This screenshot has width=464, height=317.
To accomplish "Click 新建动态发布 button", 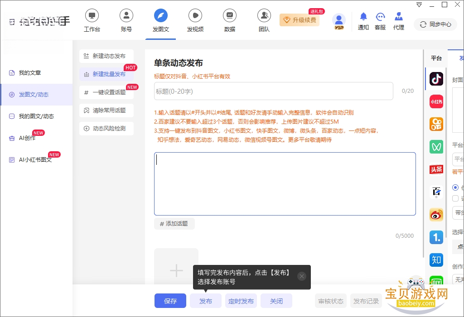I will pyautogui.click(x=106, y=56).
